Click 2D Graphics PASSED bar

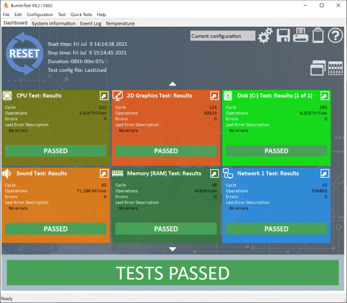[x=166, y=151]
